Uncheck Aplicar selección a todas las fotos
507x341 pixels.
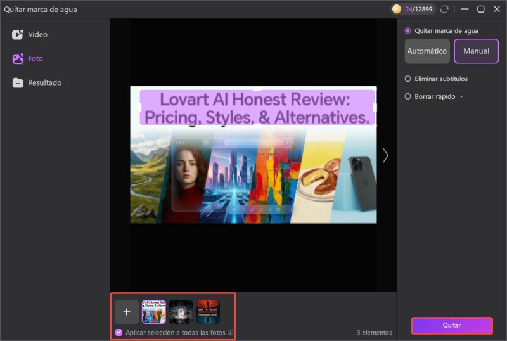click(x=119, y=333)
